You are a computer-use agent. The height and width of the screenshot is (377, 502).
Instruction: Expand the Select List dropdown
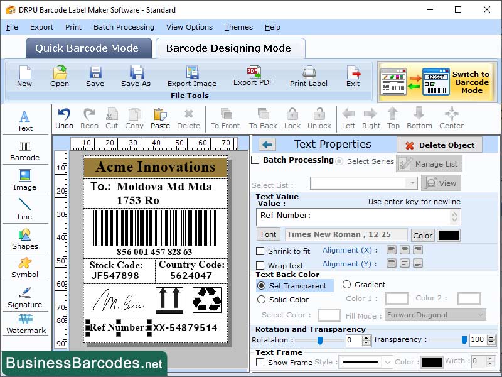363,183
